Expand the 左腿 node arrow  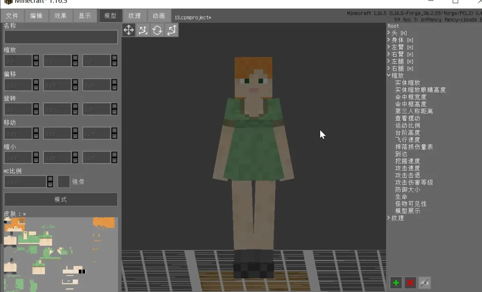coord(389,61)
